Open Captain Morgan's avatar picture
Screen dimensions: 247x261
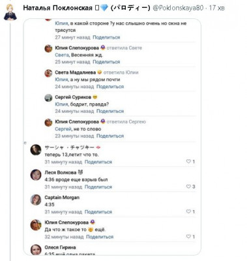(36, 200)
